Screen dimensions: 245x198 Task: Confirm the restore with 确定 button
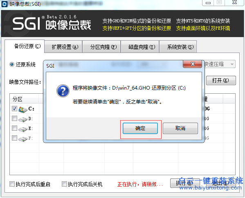click(140, 128)
